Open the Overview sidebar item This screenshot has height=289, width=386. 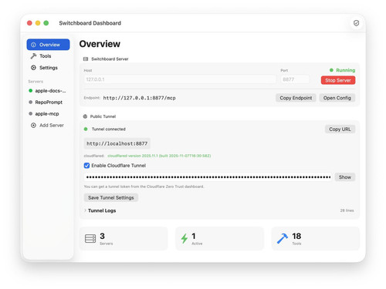pos(48,45)
